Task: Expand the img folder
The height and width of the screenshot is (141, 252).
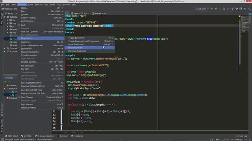Action: click(x=7, y=23)
